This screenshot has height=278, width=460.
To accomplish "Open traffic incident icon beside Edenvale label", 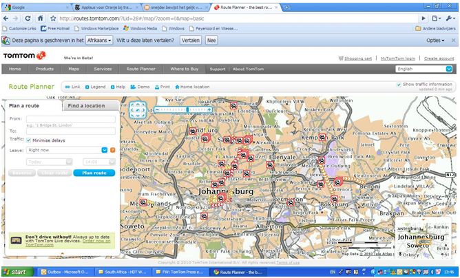I will pyautogui.click(x=270, y=165).
